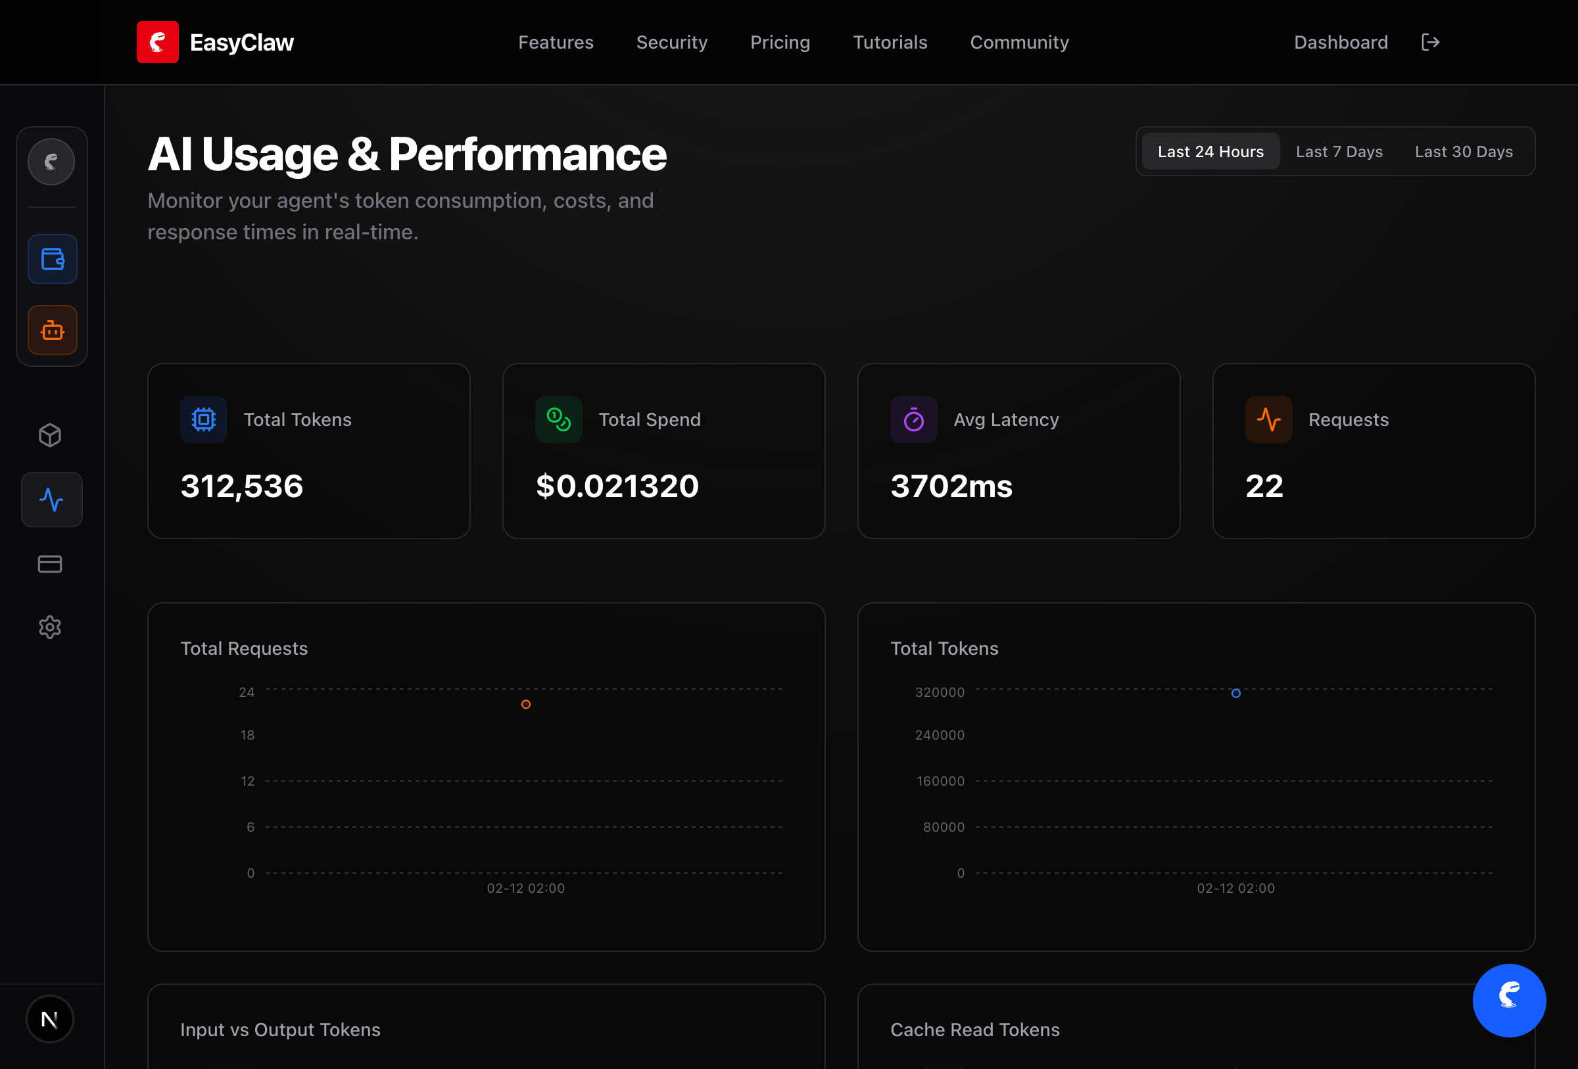Screen dimensions: 1578x1069
Task: Open the blue chat assistant bubble
Action: point(1509,1000)
